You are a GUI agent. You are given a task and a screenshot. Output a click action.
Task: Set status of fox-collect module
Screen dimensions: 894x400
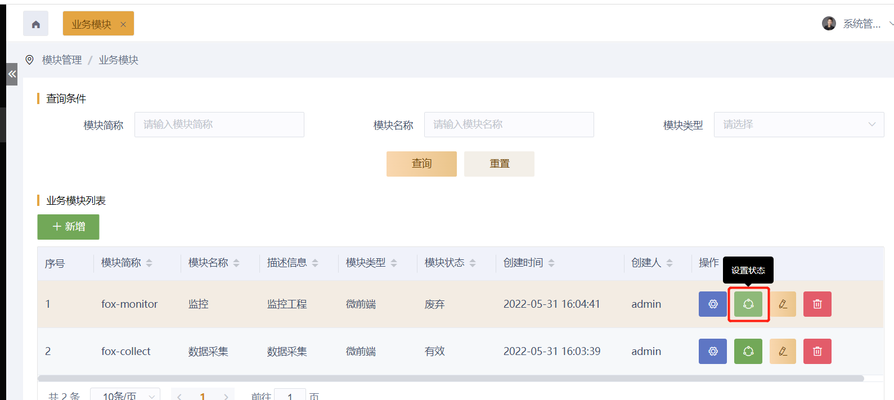click(x=748, y=351)
